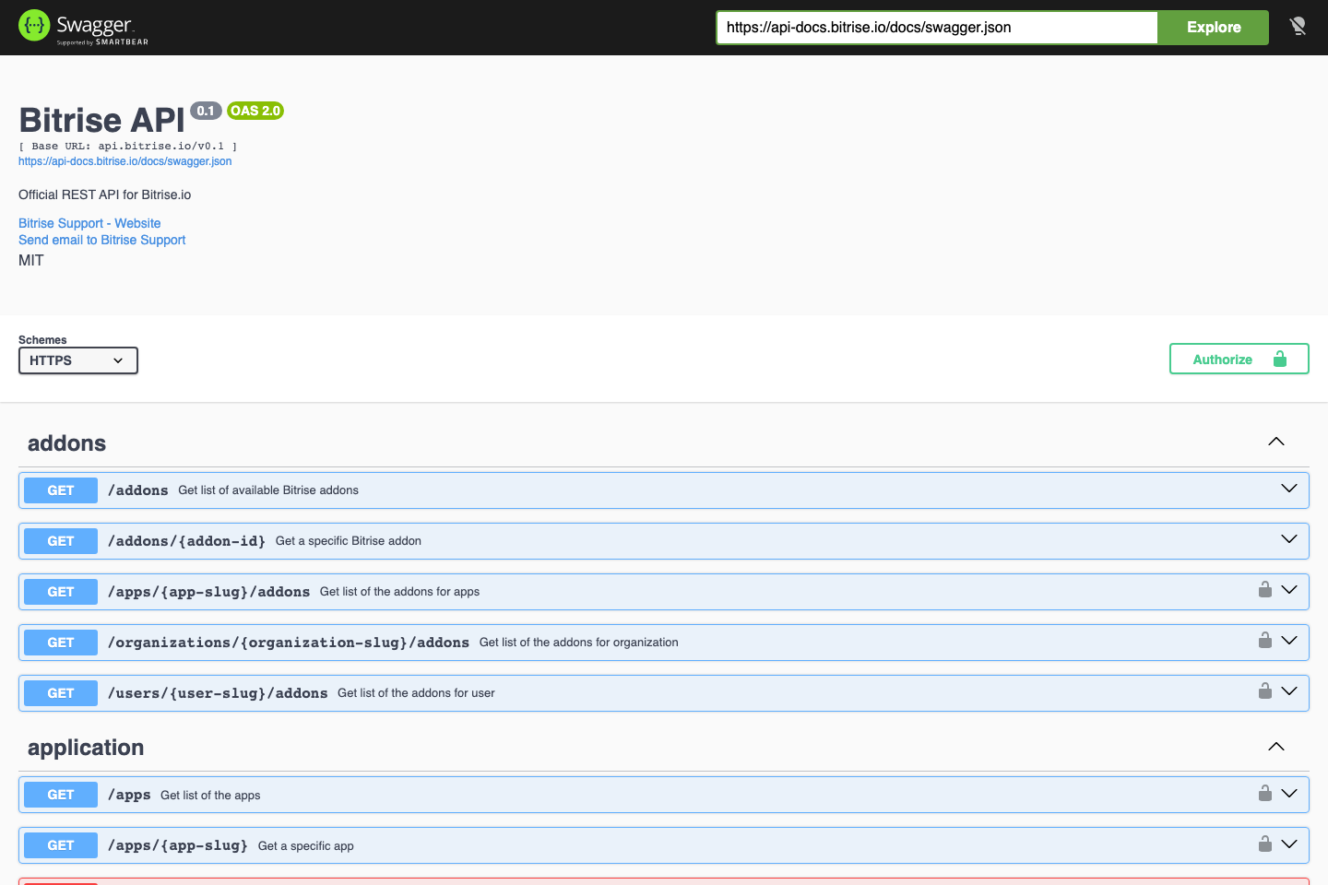Collapse the addons section
Screen dimensions: 1328x885
click(x=1275, y=441)
